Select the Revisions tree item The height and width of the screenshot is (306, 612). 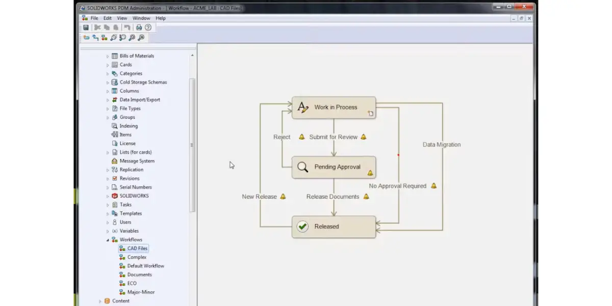tap(130, 178)
